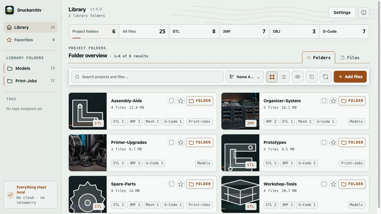Select the G-Code filter tab
The height and width of the screenshot is (214, 381).
pos(344,32)
